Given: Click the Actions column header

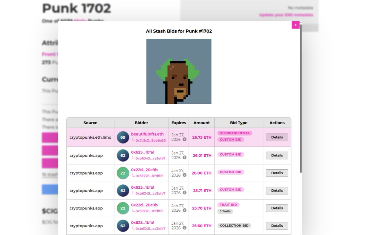Looking at the screenshot, I should 277,123.
